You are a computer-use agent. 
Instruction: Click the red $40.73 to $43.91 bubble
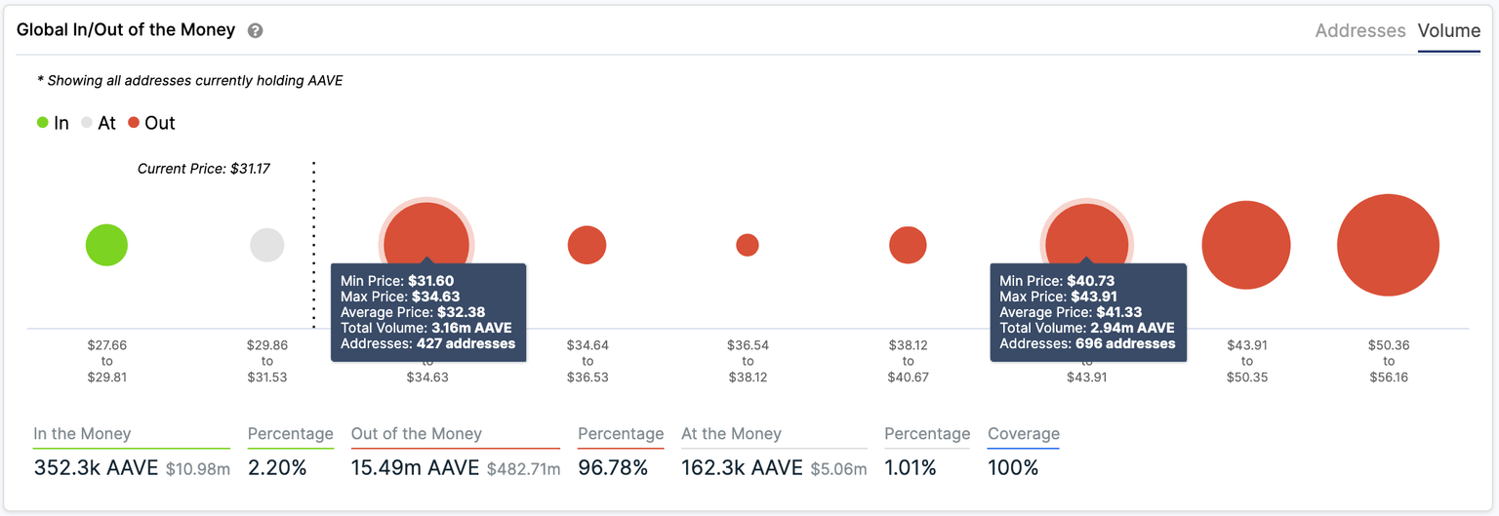point(1086,234)
